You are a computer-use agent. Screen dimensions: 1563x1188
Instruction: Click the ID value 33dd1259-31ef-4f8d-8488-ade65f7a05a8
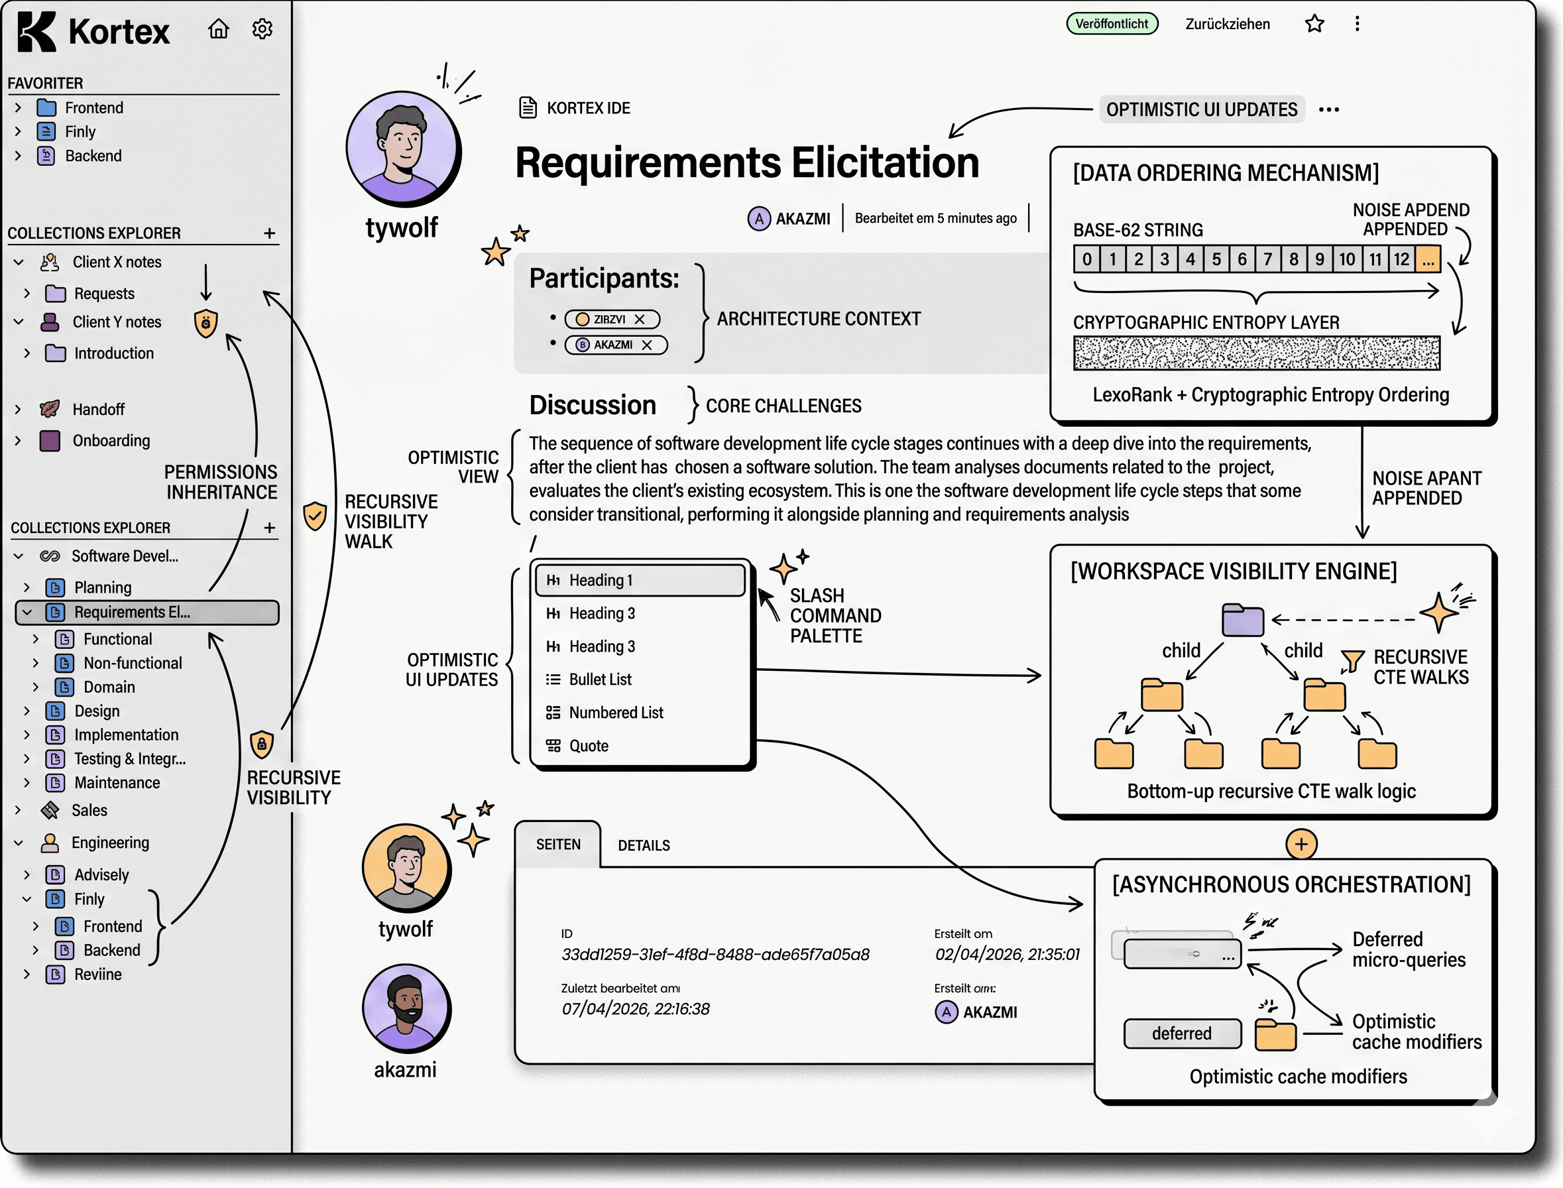(x=715, y=955)
